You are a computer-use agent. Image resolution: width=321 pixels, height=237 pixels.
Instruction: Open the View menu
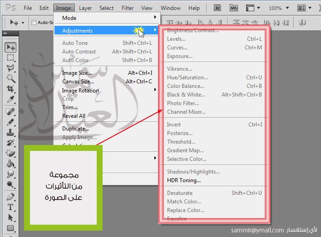point(147,8)
